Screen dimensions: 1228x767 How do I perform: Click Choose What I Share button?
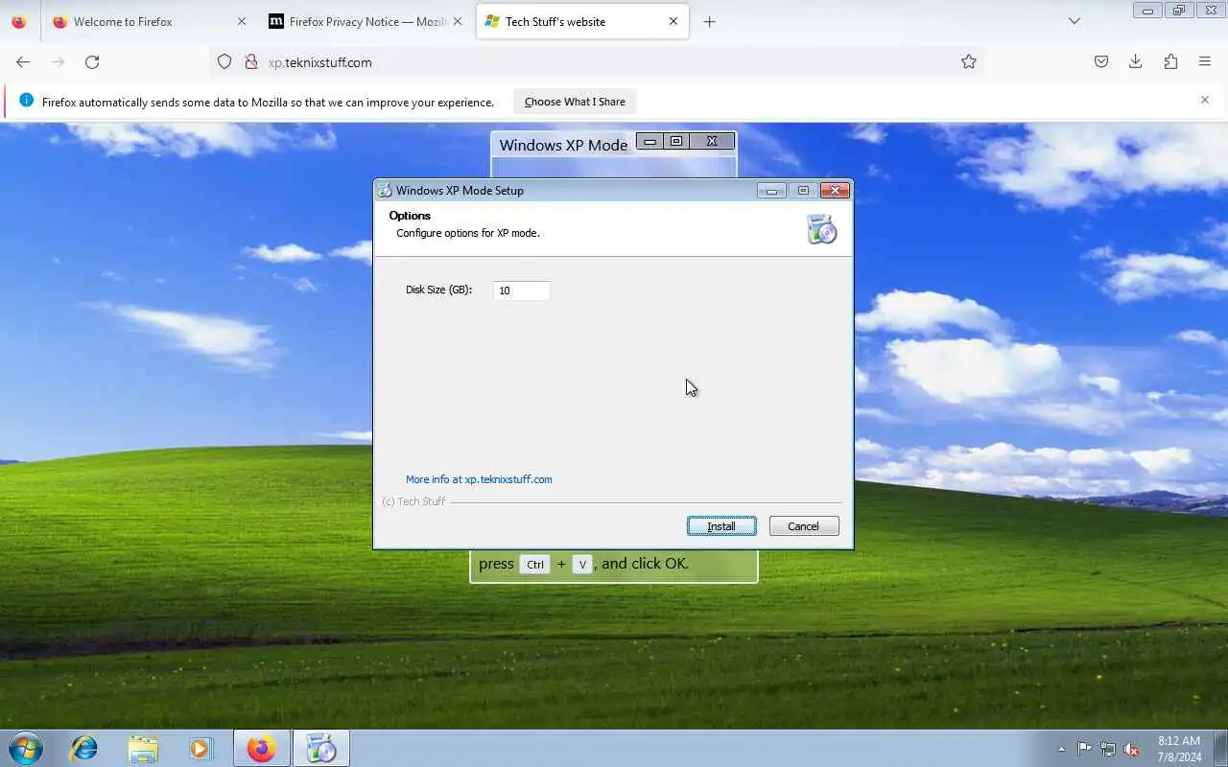[575, 102]
